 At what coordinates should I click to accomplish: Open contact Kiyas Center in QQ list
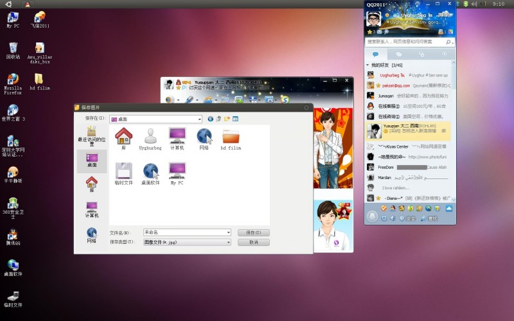point(408,146)
